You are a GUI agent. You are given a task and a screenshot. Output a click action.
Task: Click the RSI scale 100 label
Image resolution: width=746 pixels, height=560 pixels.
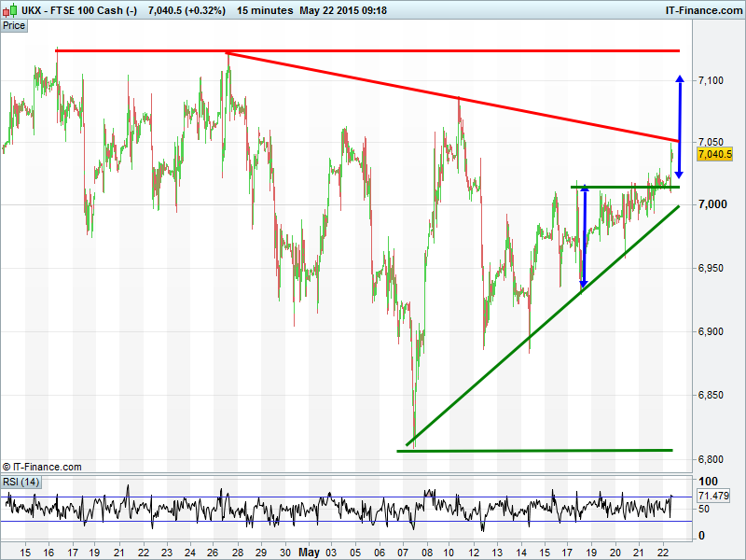(708, 482)
